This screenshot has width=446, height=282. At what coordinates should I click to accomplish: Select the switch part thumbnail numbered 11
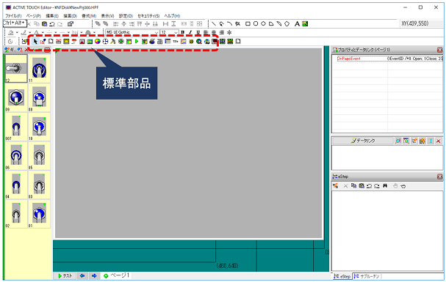click(x=39, y=69)
